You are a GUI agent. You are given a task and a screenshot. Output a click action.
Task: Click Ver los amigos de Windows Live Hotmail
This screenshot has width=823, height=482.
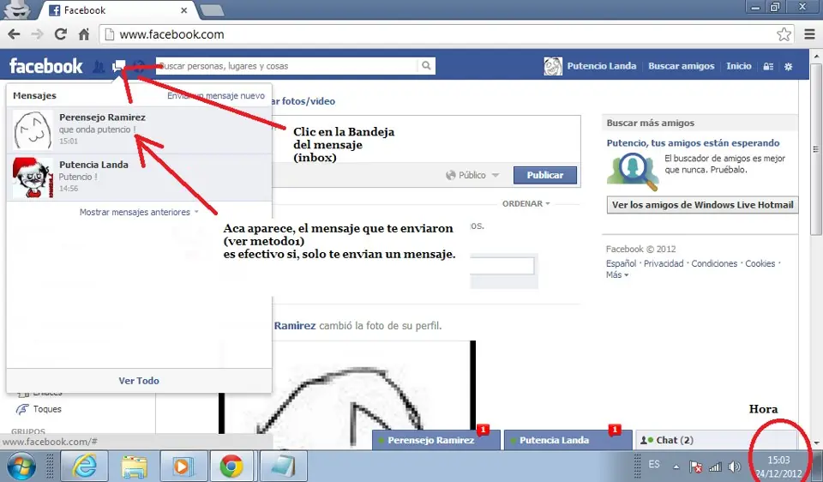pyautogui.click(x=702, y=205)
